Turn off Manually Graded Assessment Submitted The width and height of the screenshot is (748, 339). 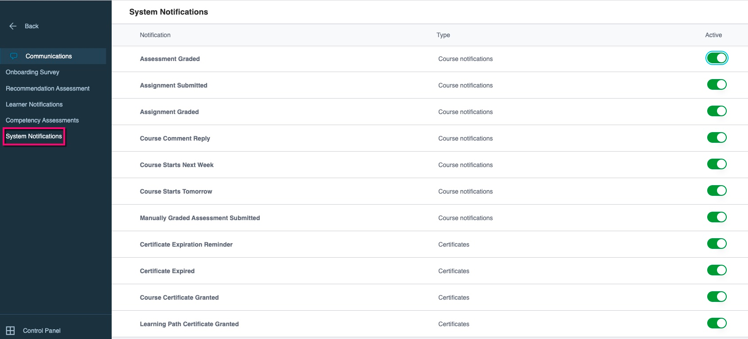717,217
